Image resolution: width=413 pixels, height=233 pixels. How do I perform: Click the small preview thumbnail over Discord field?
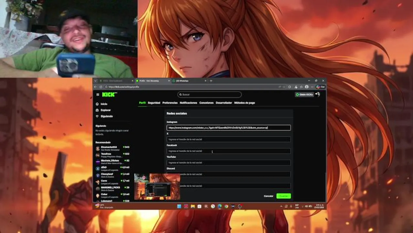pos(157,186)
